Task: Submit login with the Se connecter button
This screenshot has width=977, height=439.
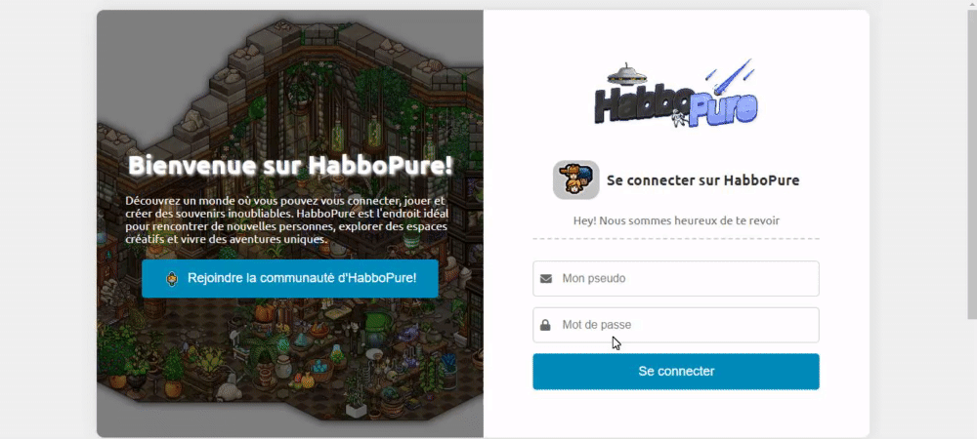Action: tap(675, 372)
